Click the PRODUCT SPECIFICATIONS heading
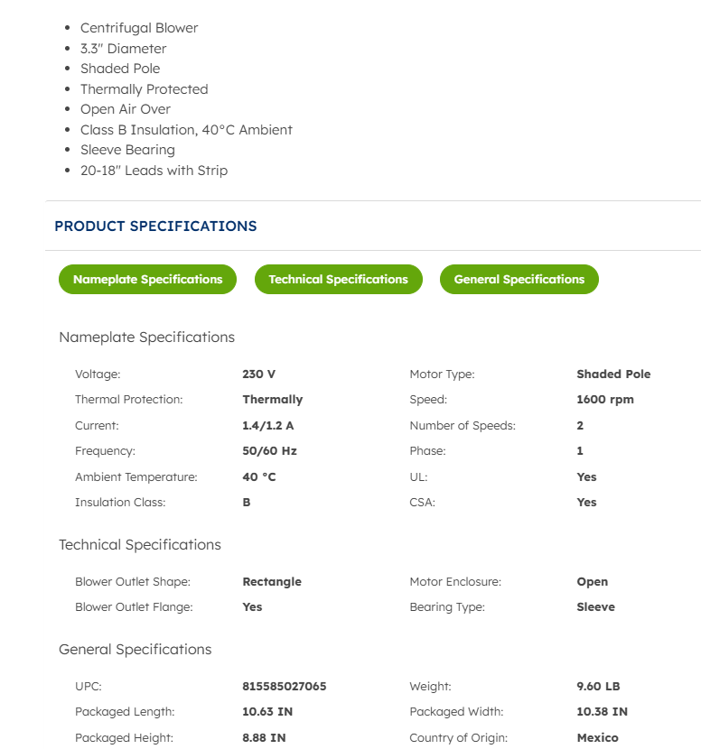701x749 pixels. click(155, 227)
